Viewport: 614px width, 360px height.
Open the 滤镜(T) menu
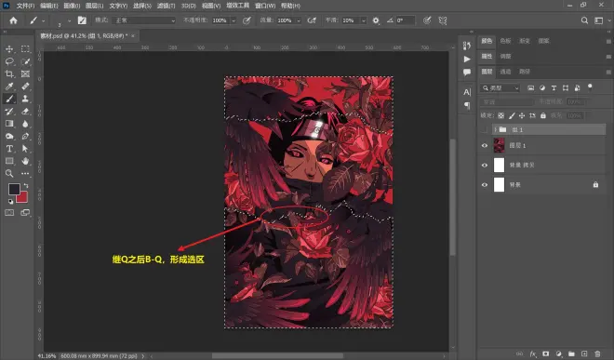[166, 6]
